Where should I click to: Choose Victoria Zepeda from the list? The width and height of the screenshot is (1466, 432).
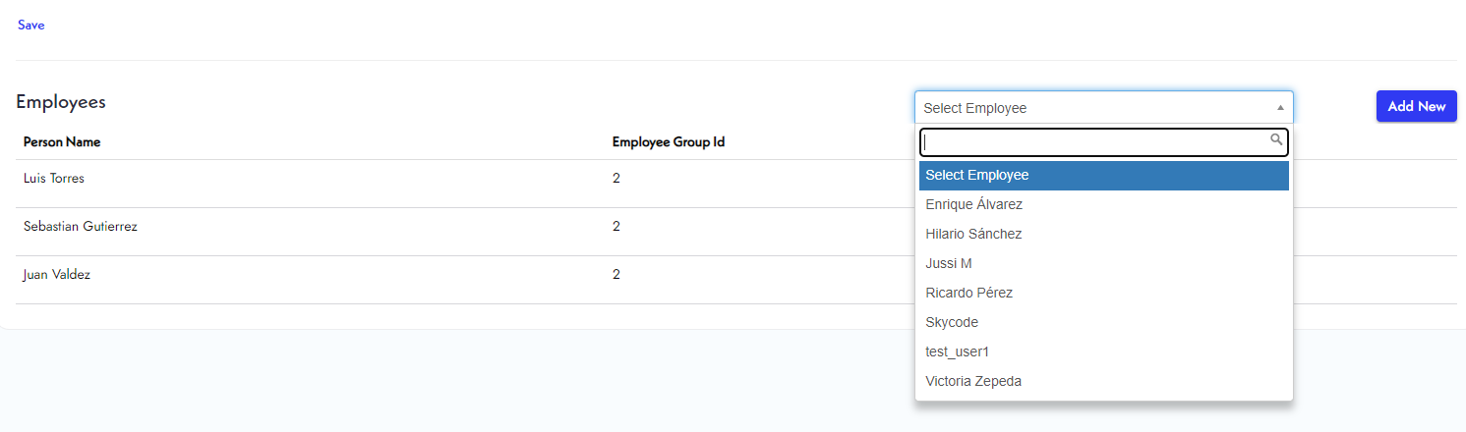click(973, 382)
